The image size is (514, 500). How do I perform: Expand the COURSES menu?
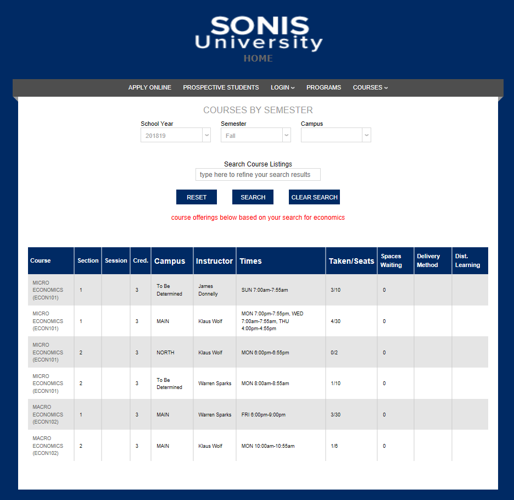pyautogui.click(x=370, y=87)
